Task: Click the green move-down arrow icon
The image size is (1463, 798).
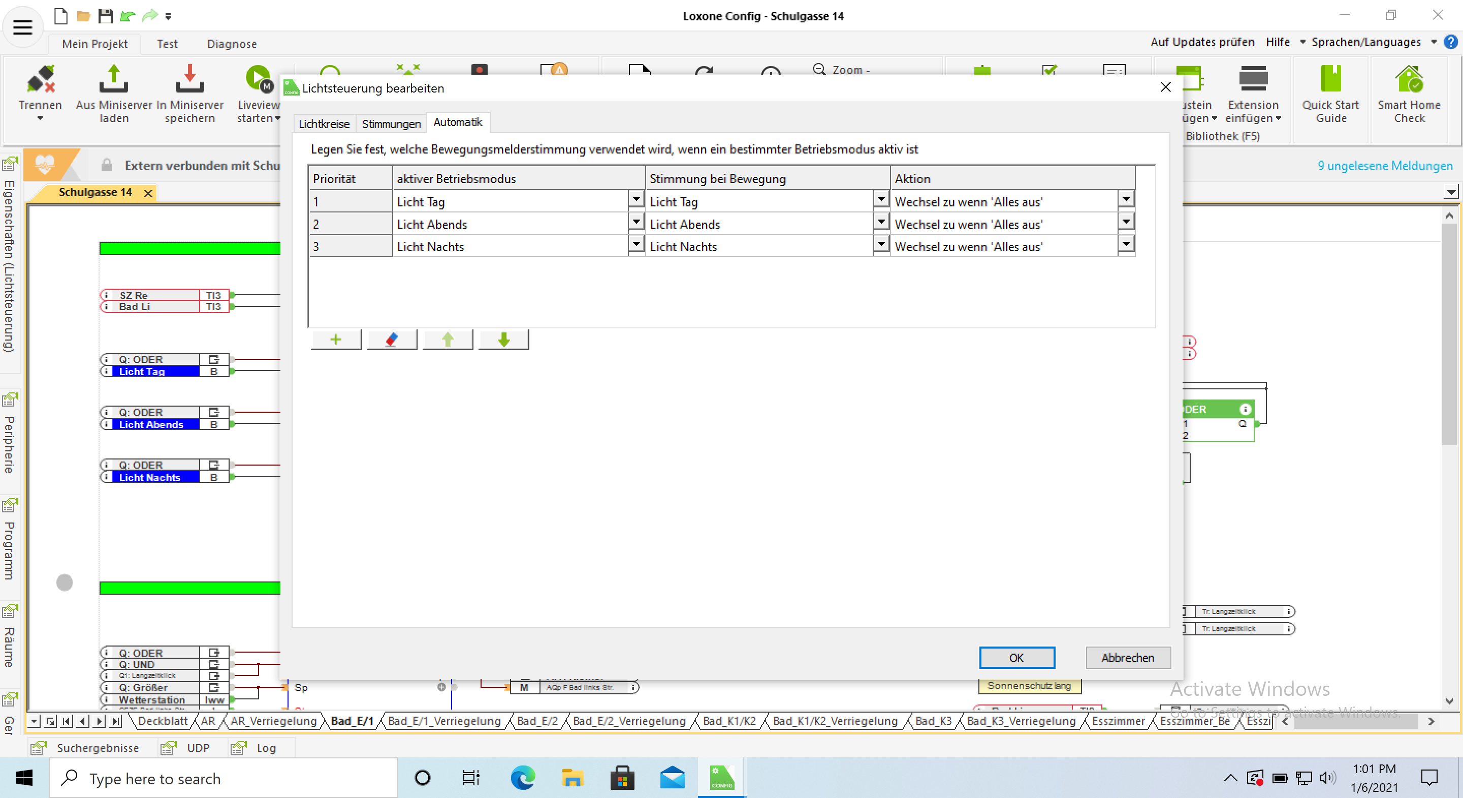Action: [503, 340]
